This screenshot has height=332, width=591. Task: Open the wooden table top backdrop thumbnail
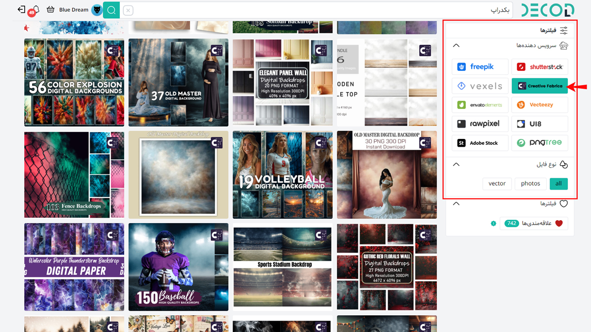(x=387, y=83)
